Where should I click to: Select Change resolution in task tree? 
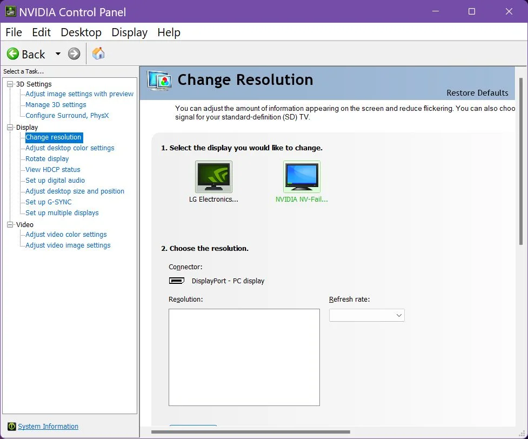pyautogui.click(x=54, y=137)
